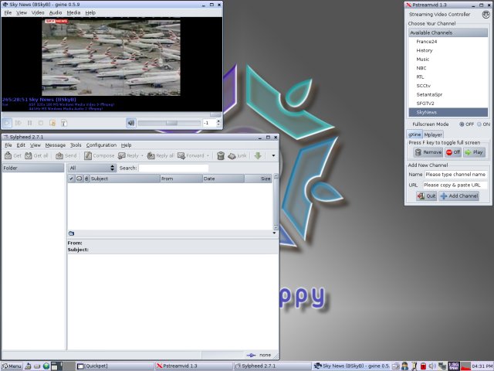Open the gxine Audio menu

(56, 12)
